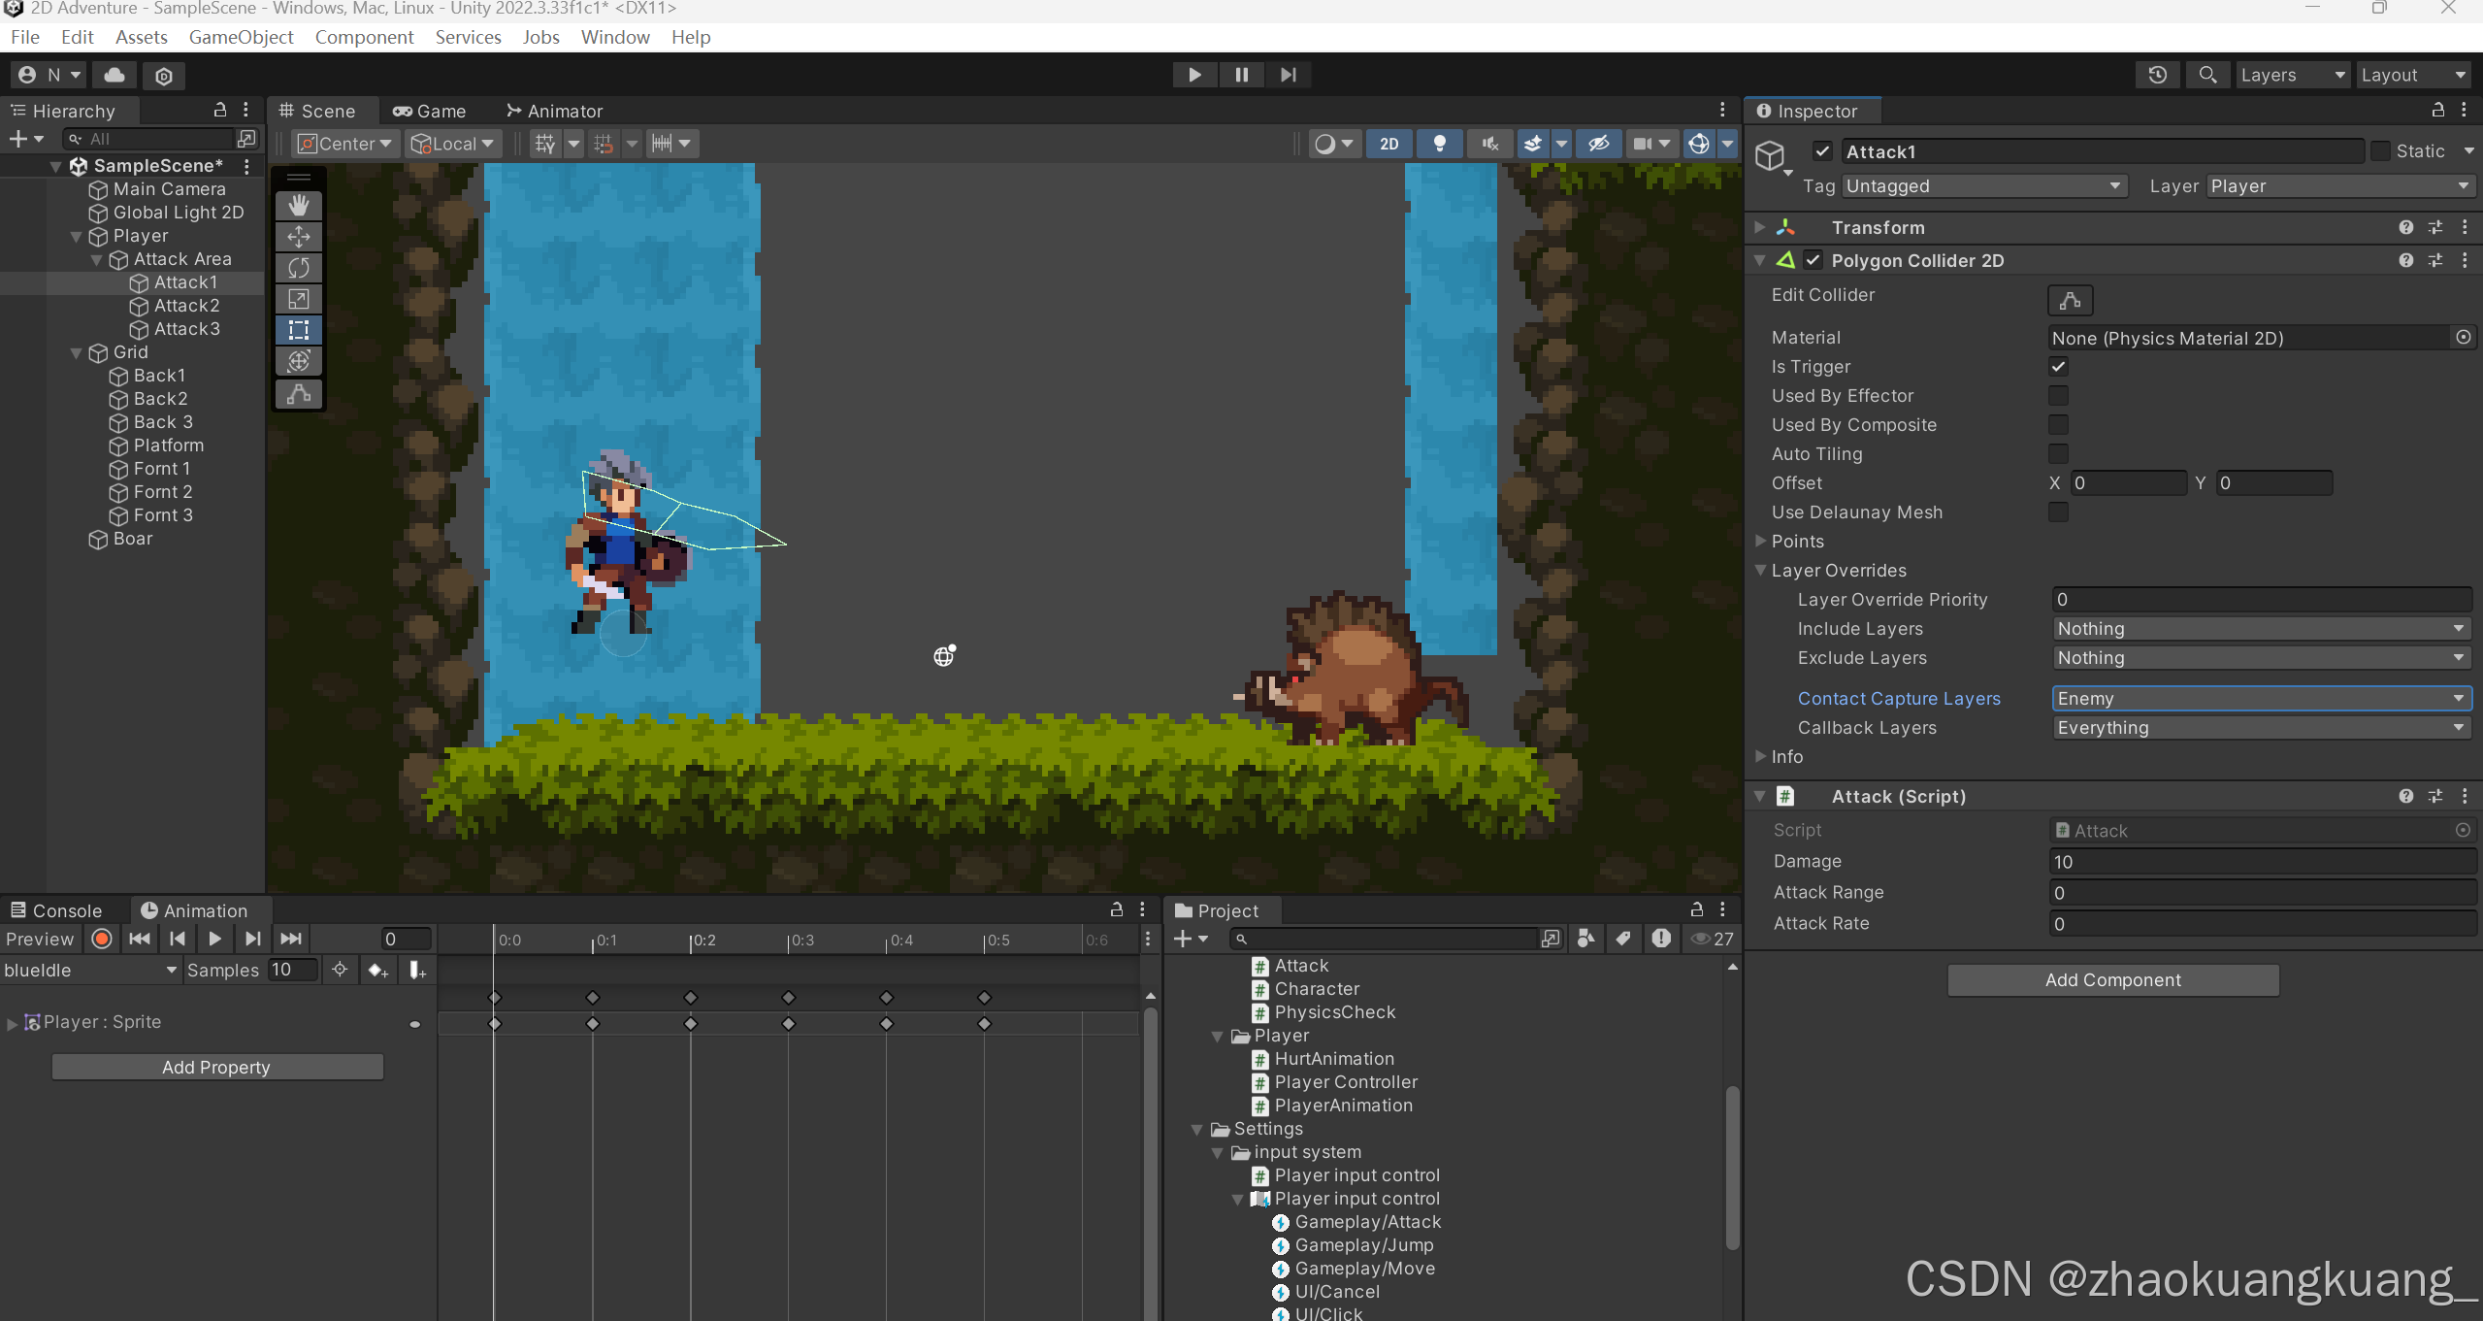Click the Edit Collider button icon

(x=2069, y=300)
